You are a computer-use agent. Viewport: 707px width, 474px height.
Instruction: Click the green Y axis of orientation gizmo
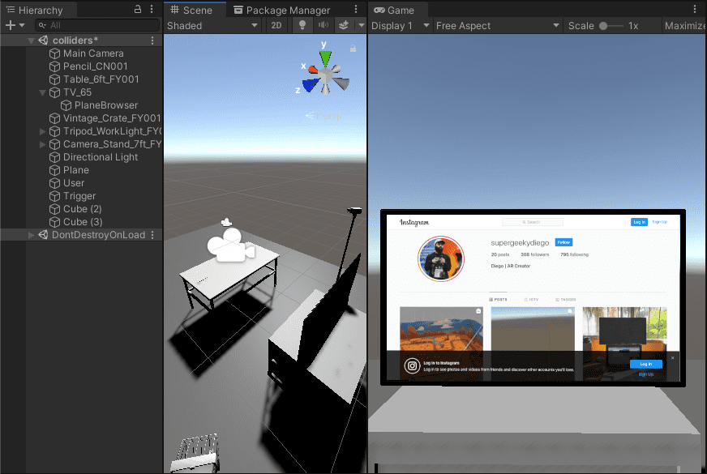tap(325, 58)
